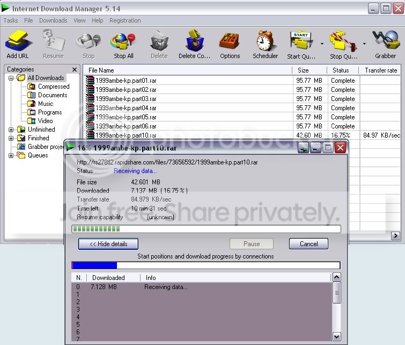Select the All Downloads category
405x345 pixels.
(46, 78)
